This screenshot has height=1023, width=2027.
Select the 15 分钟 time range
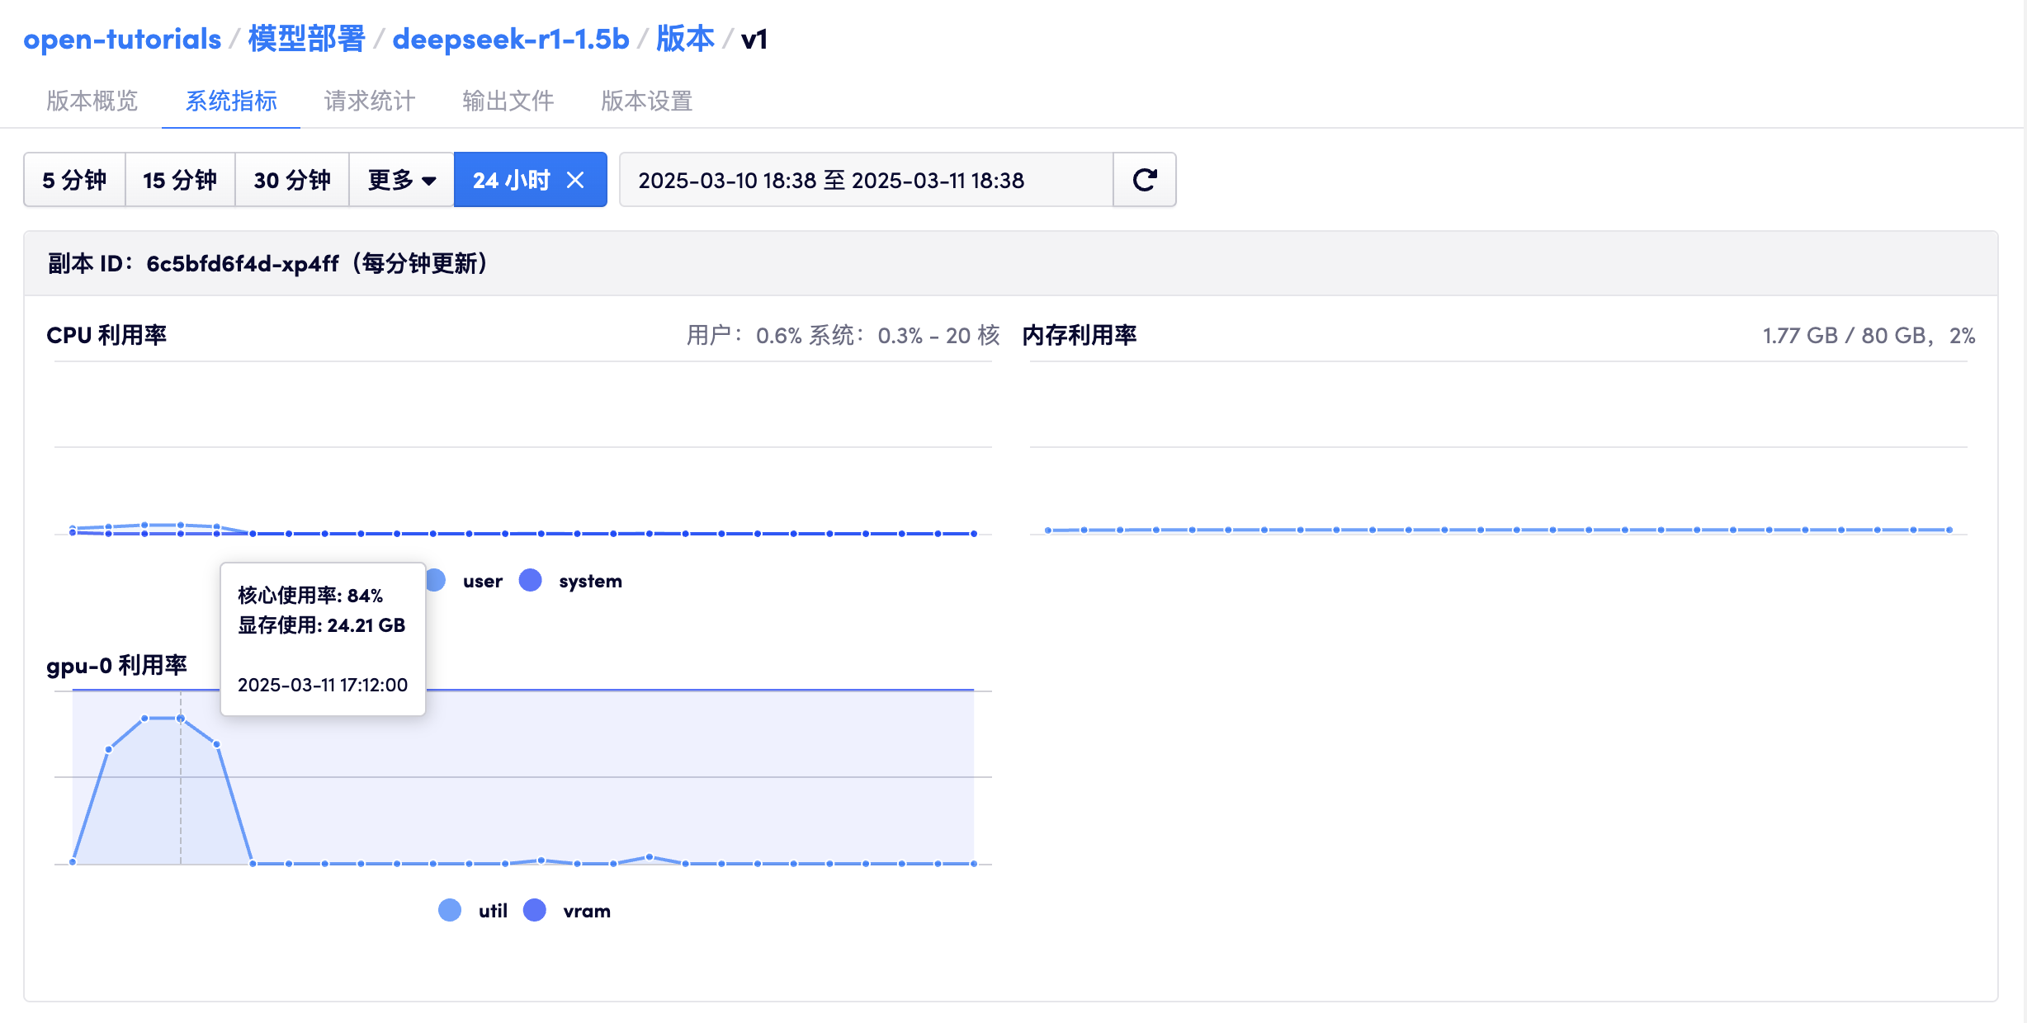point(180,180)
